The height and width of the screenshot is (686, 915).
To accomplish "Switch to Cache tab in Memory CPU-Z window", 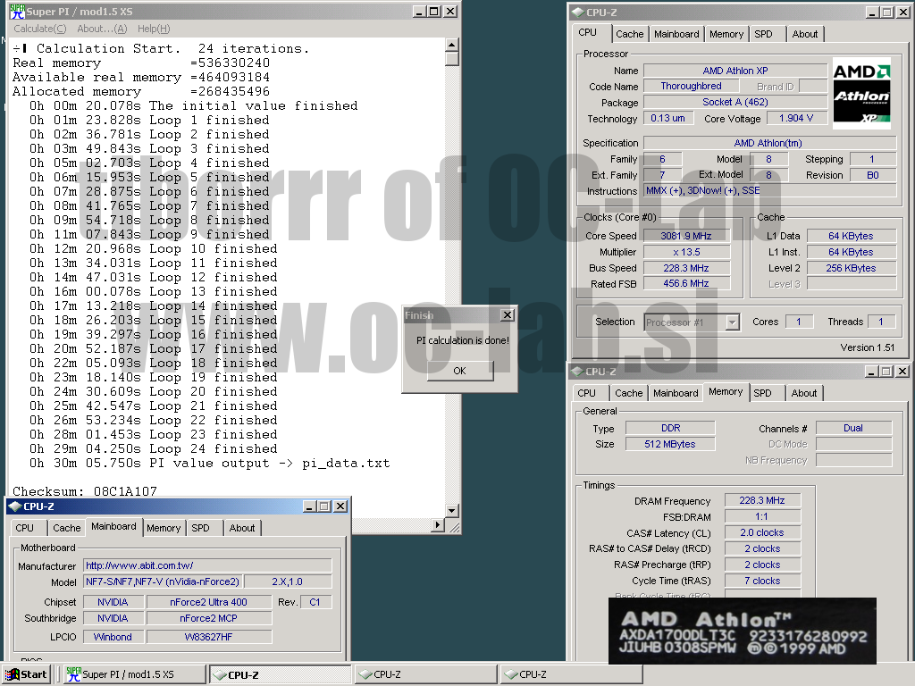I will (628, 393).
